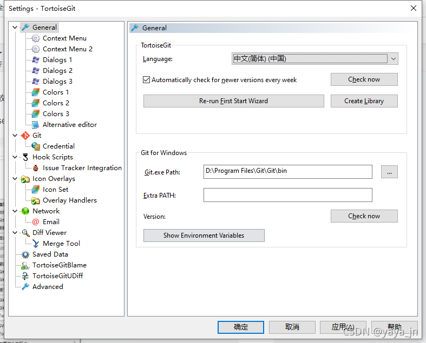Select the Alternative editor tree entry
The height and width of the screenshot is (343, 426).
click(70, 125)
